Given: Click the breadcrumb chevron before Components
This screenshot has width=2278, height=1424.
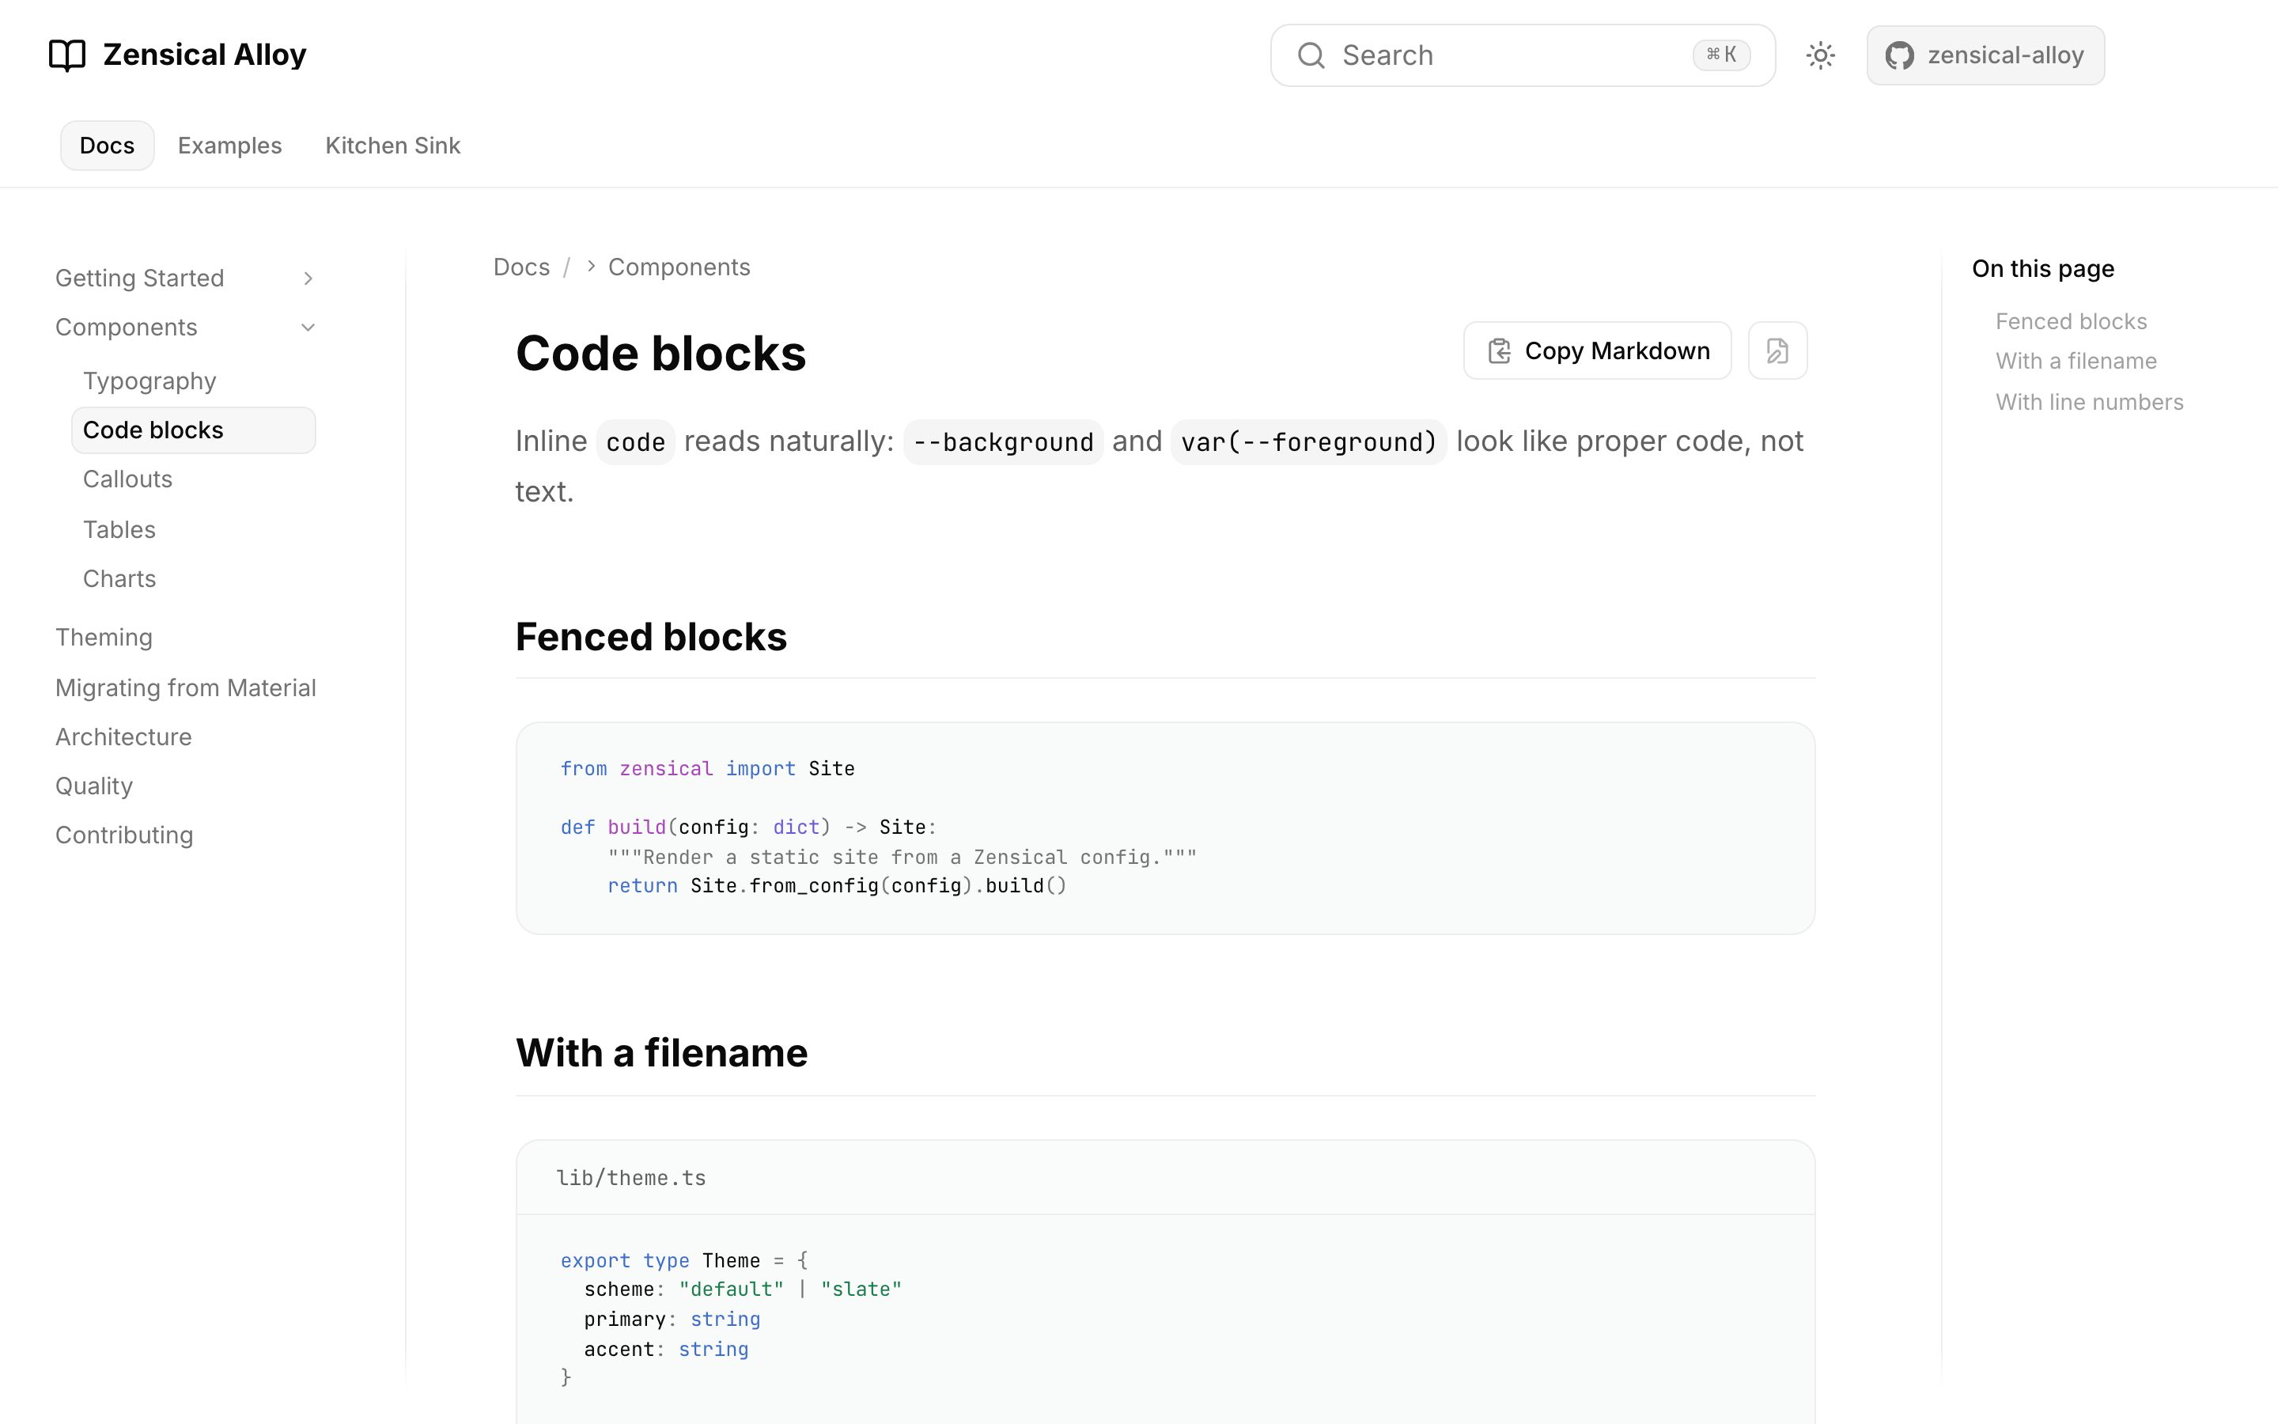Looking at the screenshot, I should pos(591,267).
